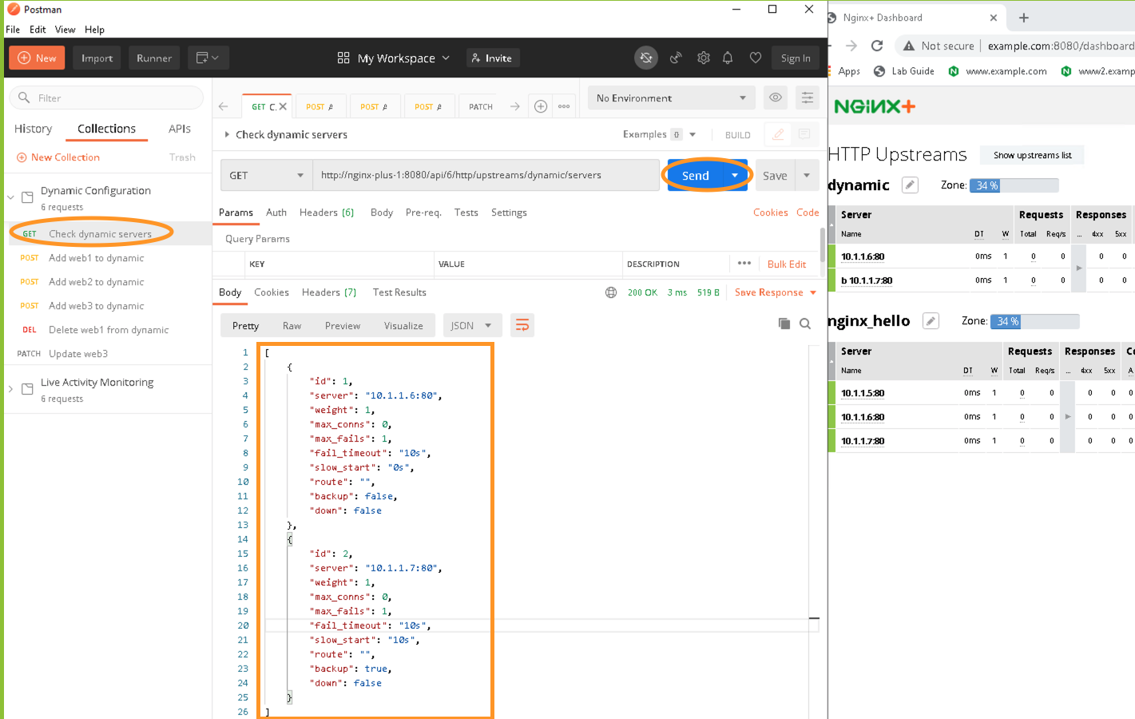1135x719 pixels.
Task: Add a new request tab
Action: [x=541, y=106]
